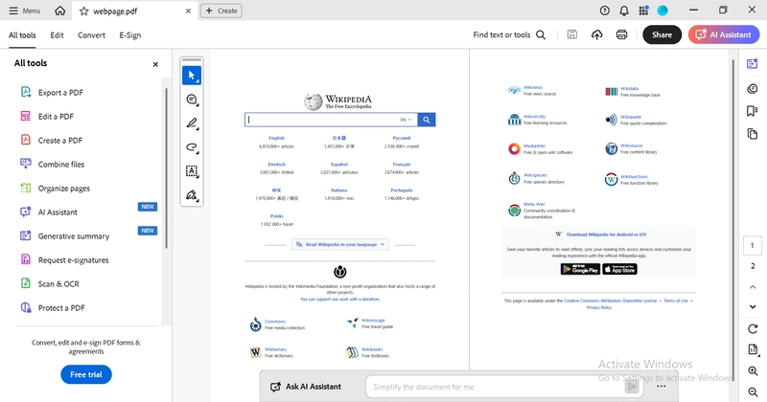Open the bookmarks panel icon
The image size is (767, 402).
point(753,111)
